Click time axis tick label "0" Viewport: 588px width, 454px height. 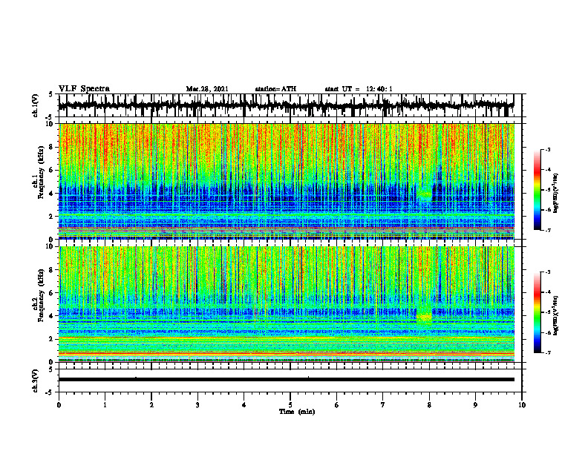click(x=59, y=405)
